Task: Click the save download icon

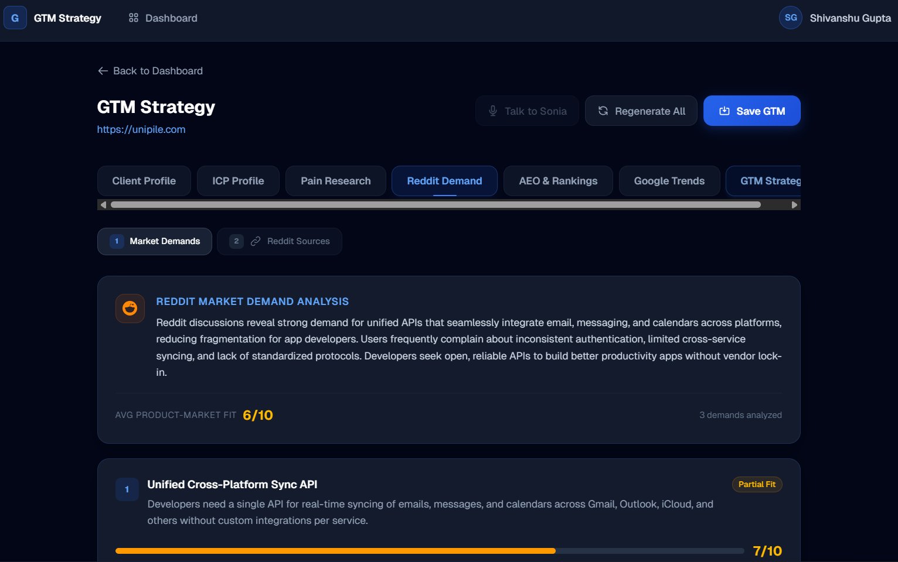Action: pyautogui.click(x=724, y=111)
